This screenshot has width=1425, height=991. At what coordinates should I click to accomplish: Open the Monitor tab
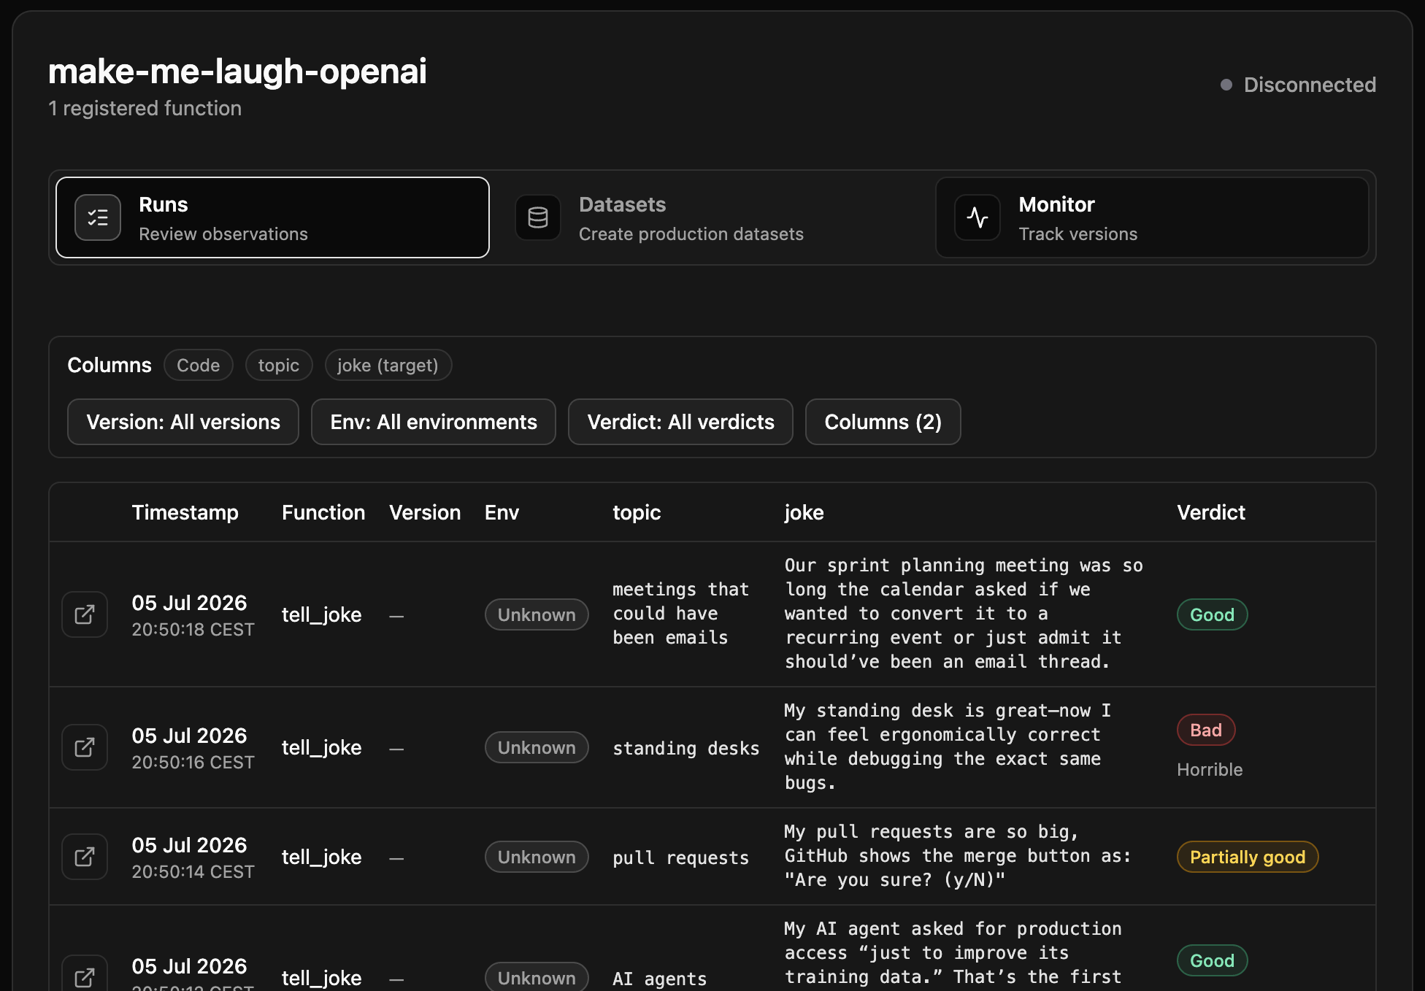1152,217
